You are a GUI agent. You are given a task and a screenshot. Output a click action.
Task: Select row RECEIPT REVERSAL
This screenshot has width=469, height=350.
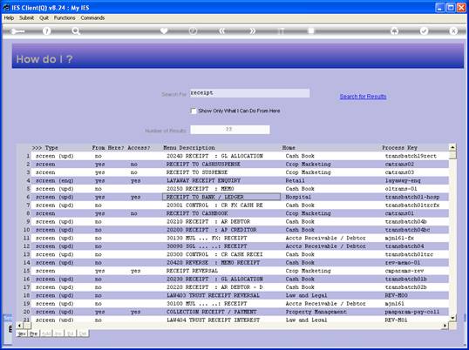tap(240, 271)
